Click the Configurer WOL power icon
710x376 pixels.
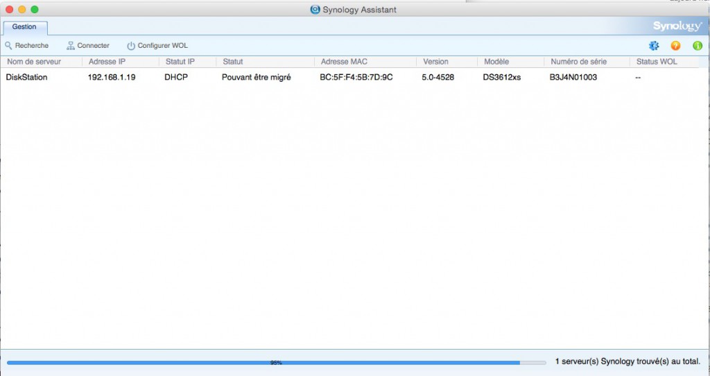point(131,46)
